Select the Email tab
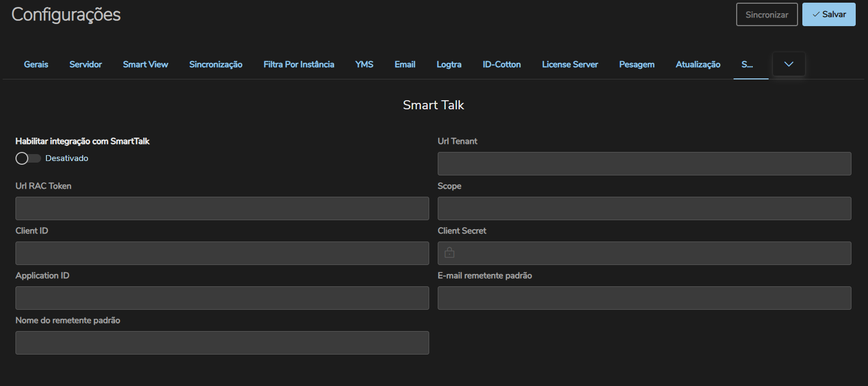 click(x=405, y=65)
